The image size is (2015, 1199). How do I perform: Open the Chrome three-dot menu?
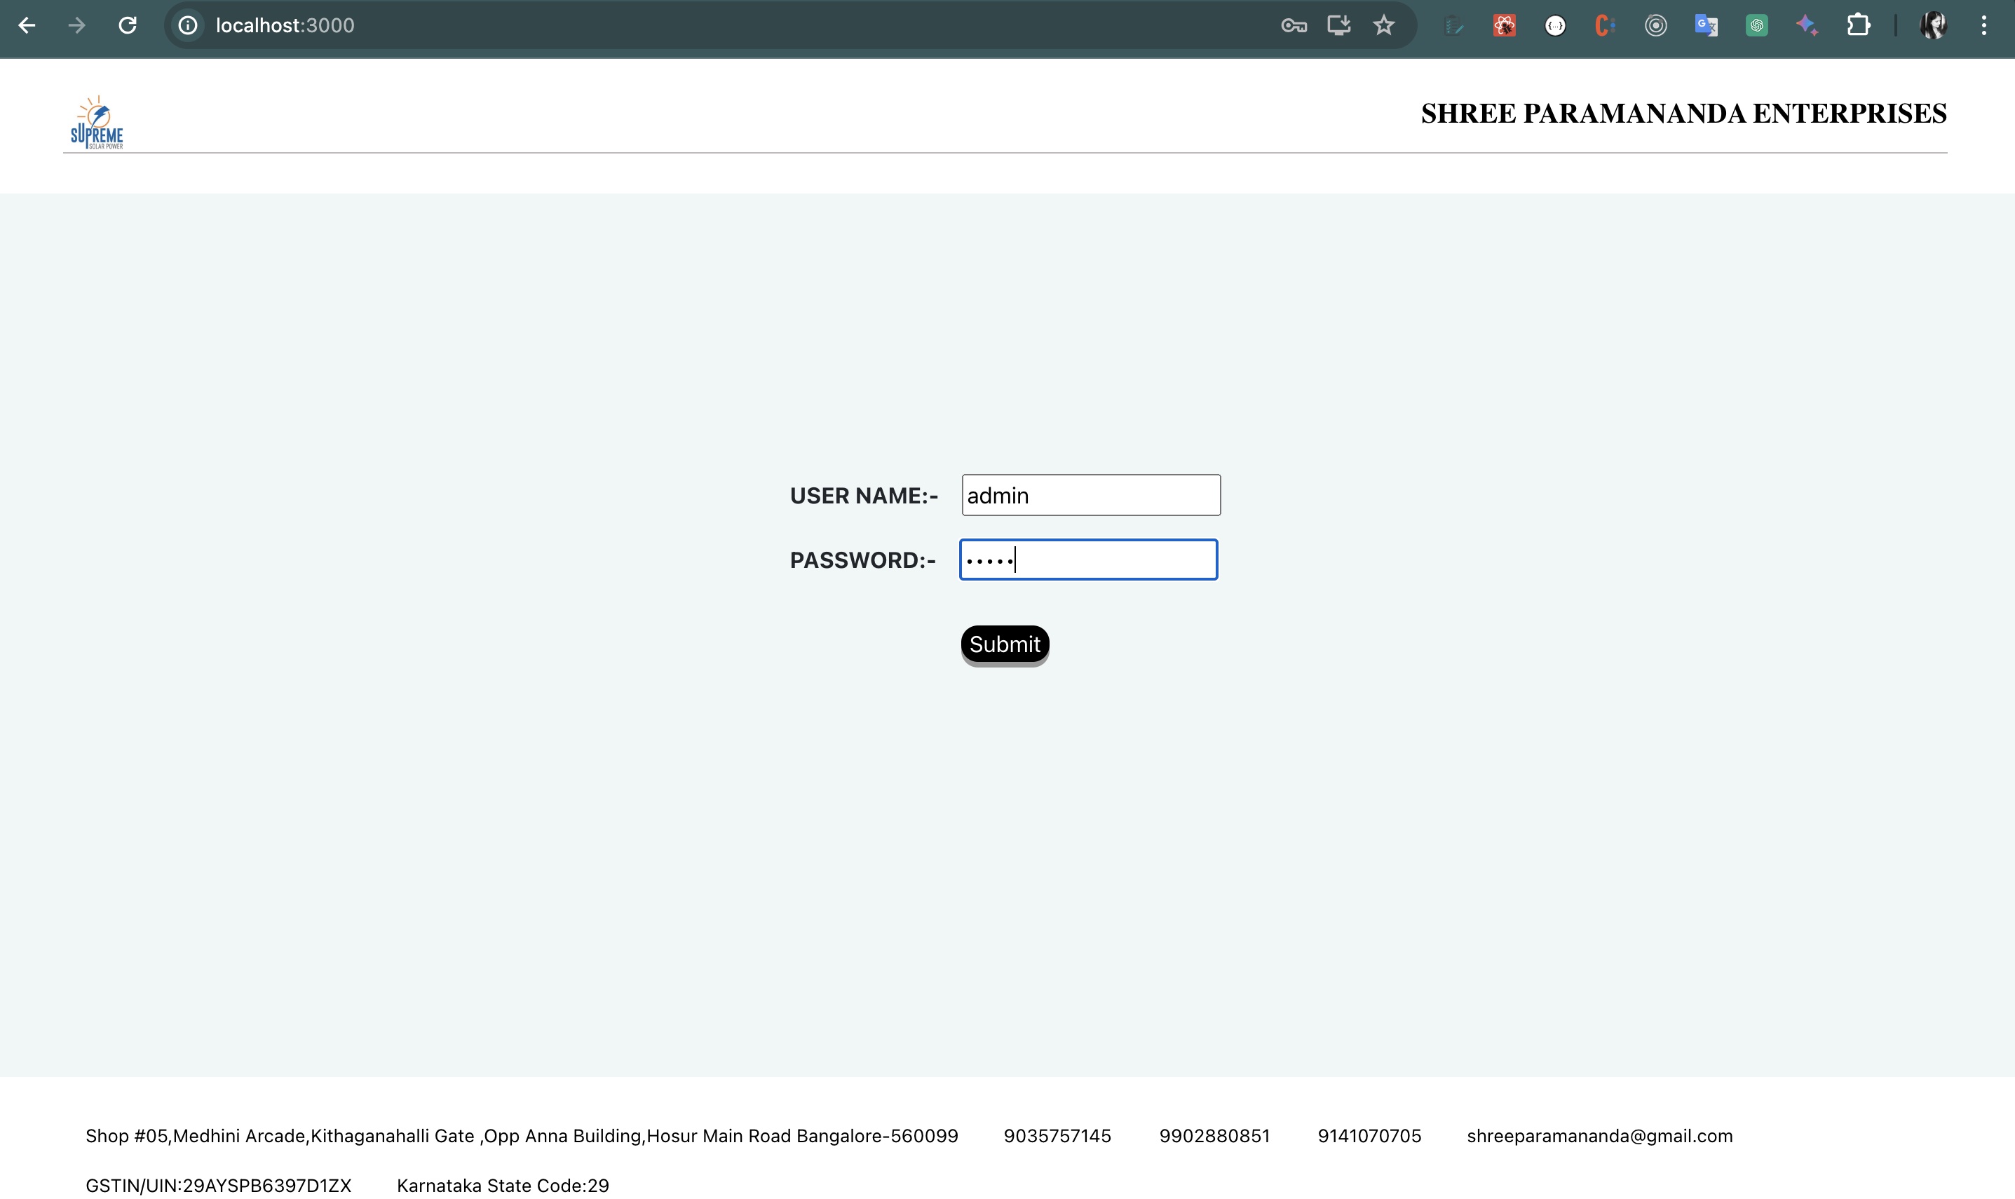click(x=1983, y=26)
